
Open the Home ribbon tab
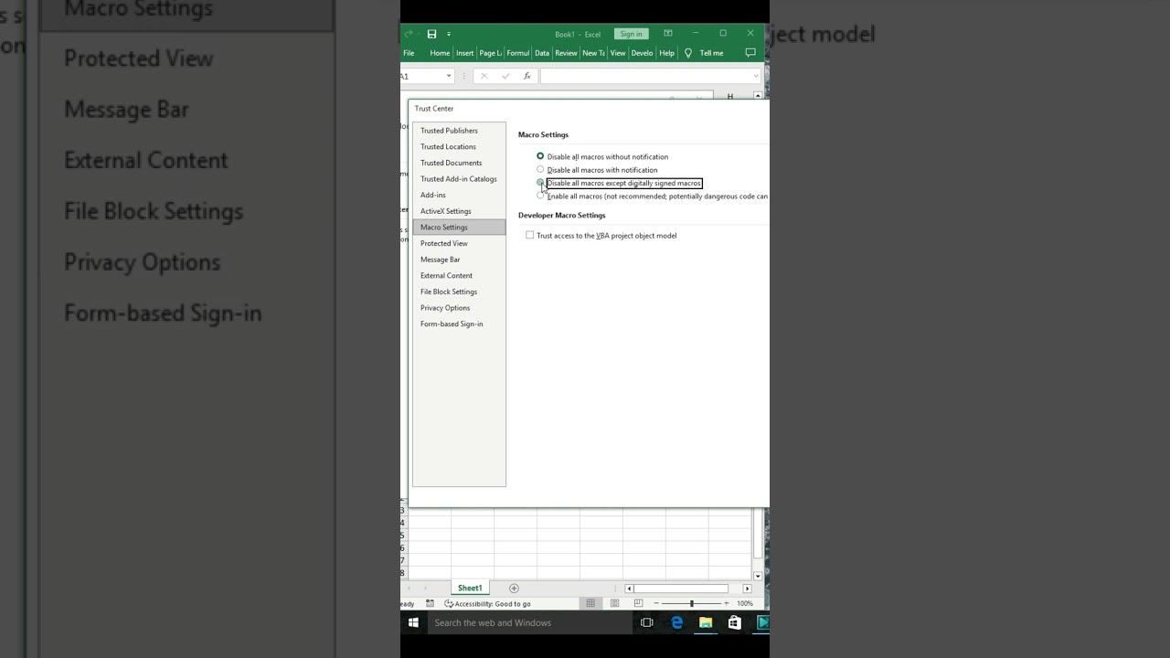(440, 53)
